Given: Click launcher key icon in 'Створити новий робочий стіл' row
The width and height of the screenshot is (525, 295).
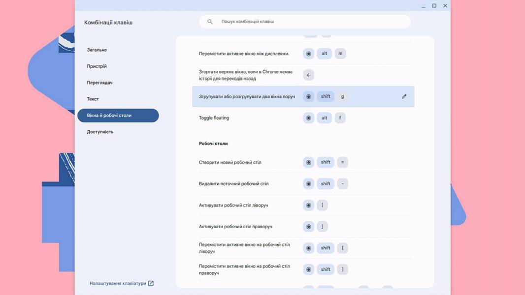Looking at the screenshot, I should pyautogui.click(x=309, y=162).
